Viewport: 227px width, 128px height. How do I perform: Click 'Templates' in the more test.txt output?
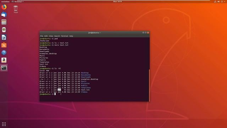tap(44, 62)
